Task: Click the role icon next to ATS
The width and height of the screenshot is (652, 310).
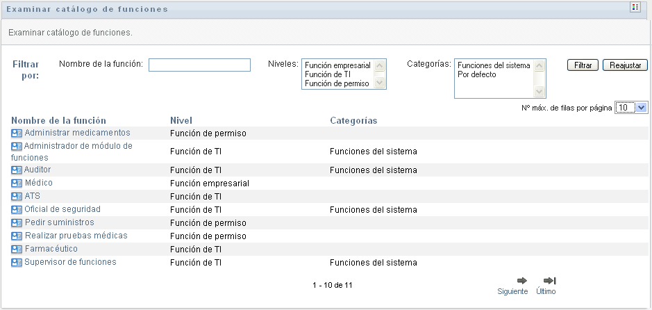Action: 17,197
